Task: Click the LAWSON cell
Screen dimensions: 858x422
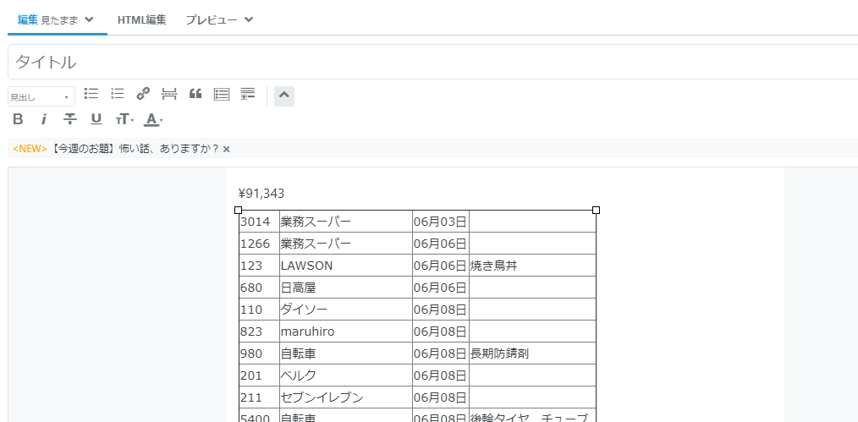Action: 346,265
